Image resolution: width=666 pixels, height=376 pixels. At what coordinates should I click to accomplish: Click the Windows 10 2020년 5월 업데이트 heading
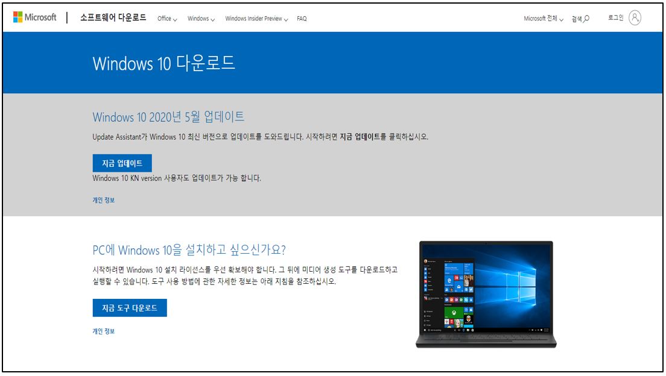pyautogui.click(x=168, y=117)
